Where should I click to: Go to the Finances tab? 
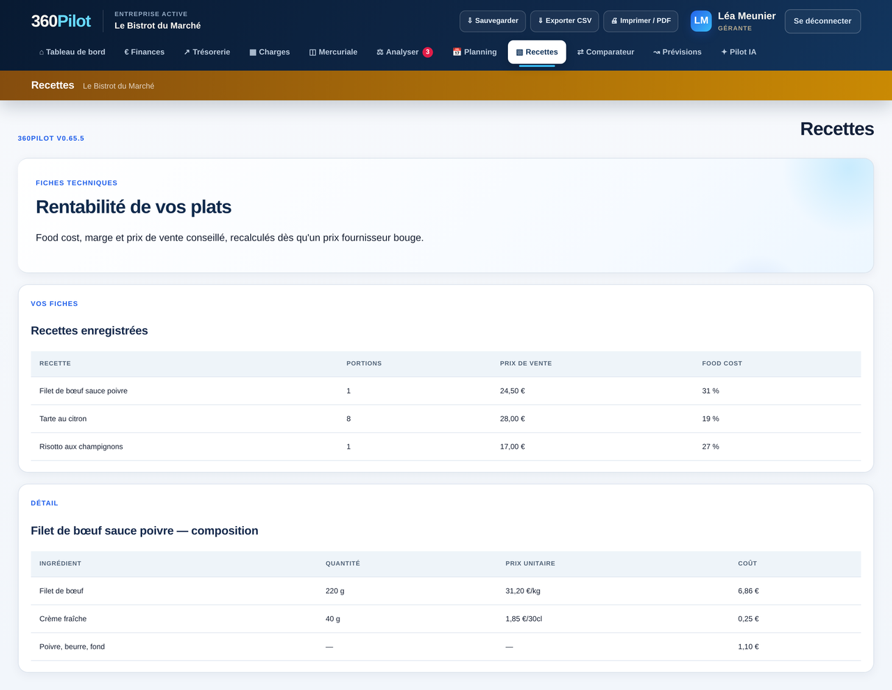(x=144, y=52)
